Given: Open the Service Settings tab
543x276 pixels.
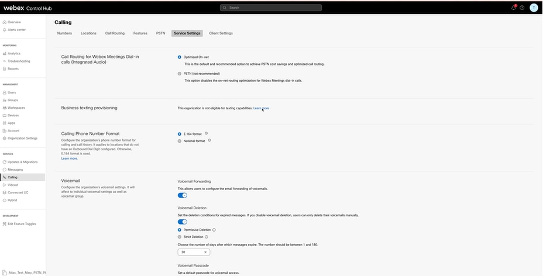Looking at the screenshot, I should [187, 33].
